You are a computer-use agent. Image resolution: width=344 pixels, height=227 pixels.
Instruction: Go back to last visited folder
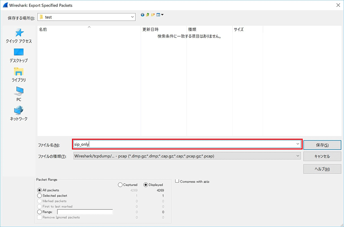[143, 15]
